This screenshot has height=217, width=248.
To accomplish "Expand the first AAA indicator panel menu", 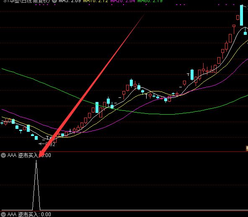I will pos(3,155).
